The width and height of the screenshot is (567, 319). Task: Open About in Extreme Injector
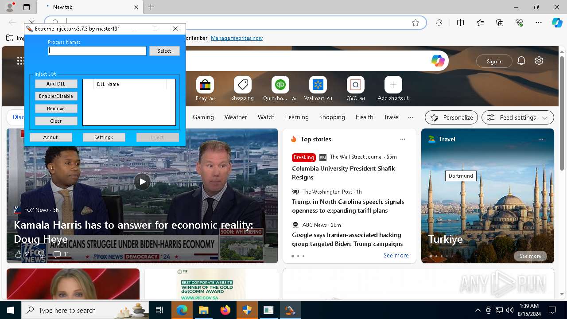tap(50, 137)
